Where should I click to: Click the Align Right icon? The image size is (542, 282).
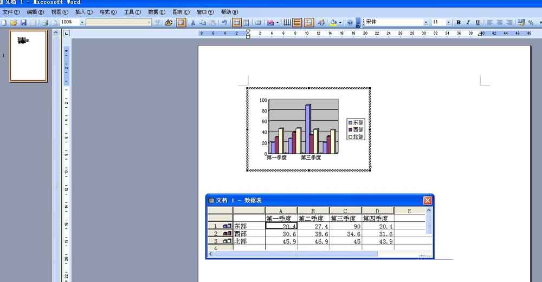click(x=509, y=22)
